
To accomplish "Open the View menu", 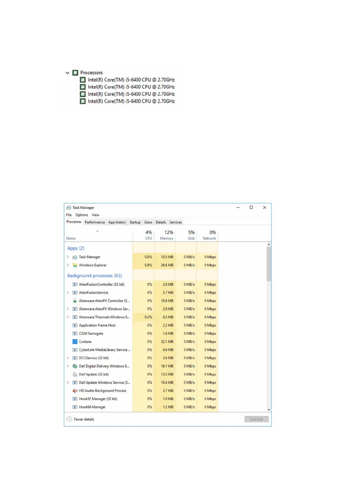I will coord(96,215).
